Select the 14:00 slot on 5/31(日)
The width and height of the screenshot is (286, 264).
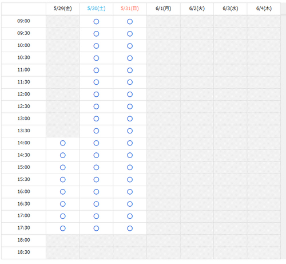click(130, 143)
